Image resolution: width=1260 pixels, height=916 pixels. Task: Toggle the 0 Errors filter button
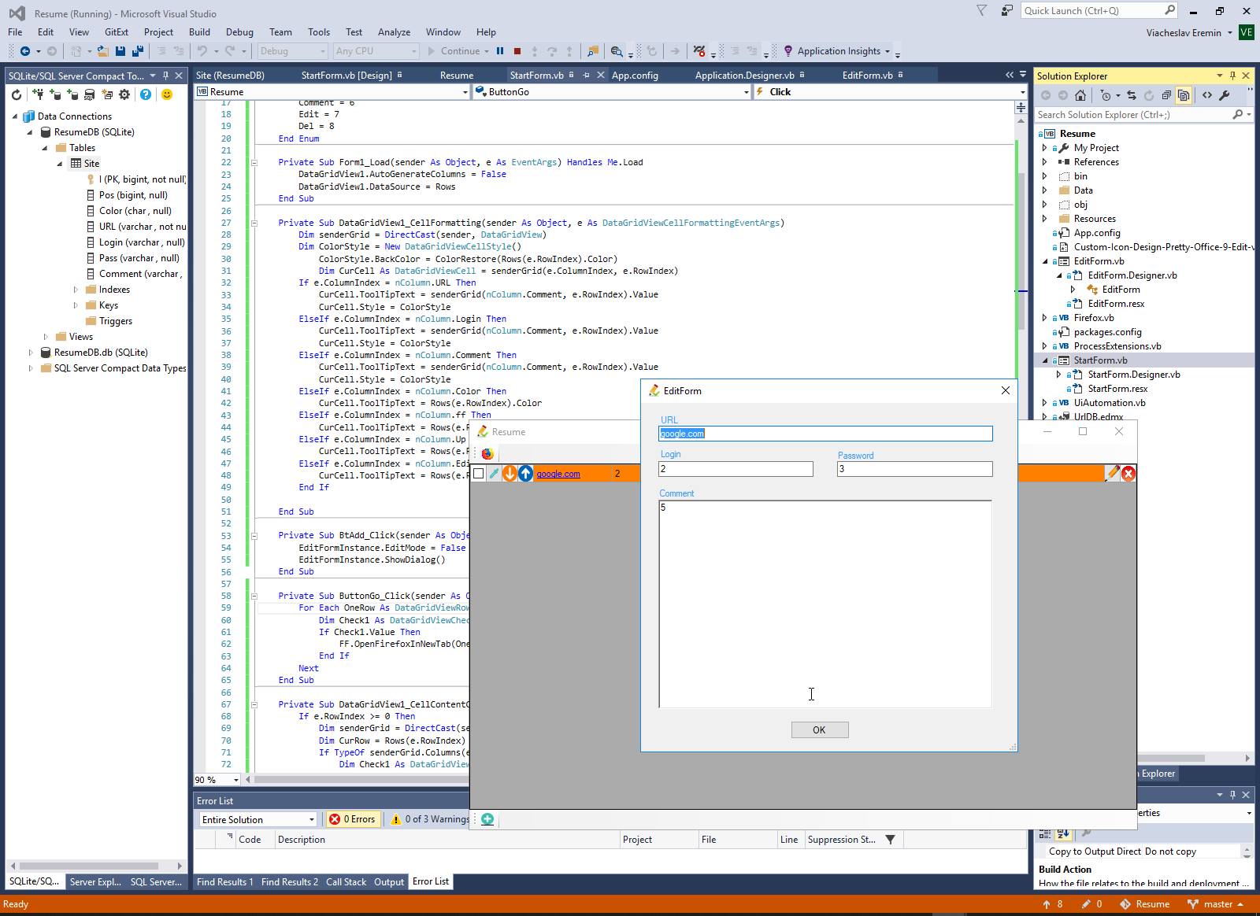pos(352,819)
